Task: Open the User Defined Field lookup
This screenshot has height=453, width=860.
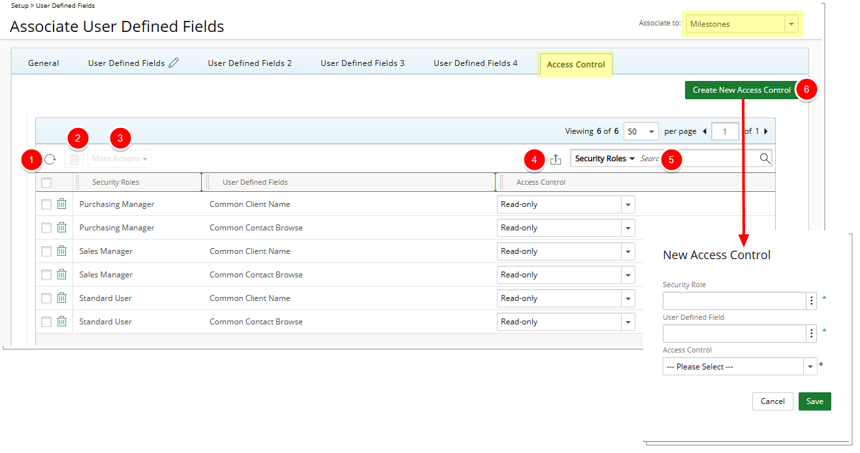Action: (x=811, y=333)
